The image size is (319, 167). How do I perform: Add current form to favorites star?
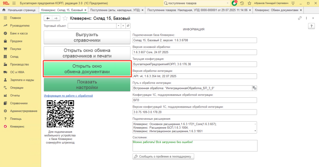pyautogui.click(x=65, y=18)
